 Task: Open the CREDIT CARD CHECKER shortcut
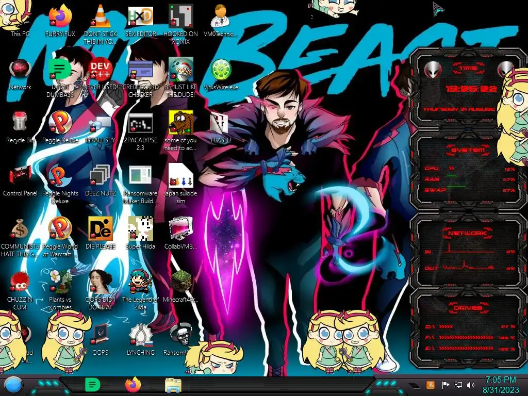[140, 77]
